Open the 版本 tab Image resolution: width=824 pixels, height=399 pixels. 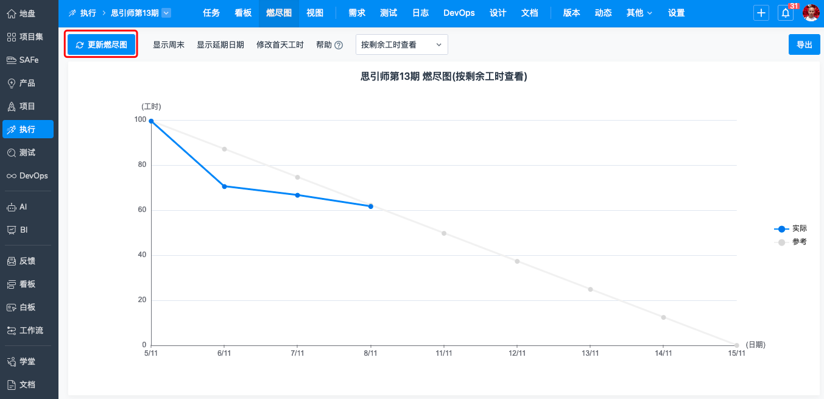coord(571,13)
